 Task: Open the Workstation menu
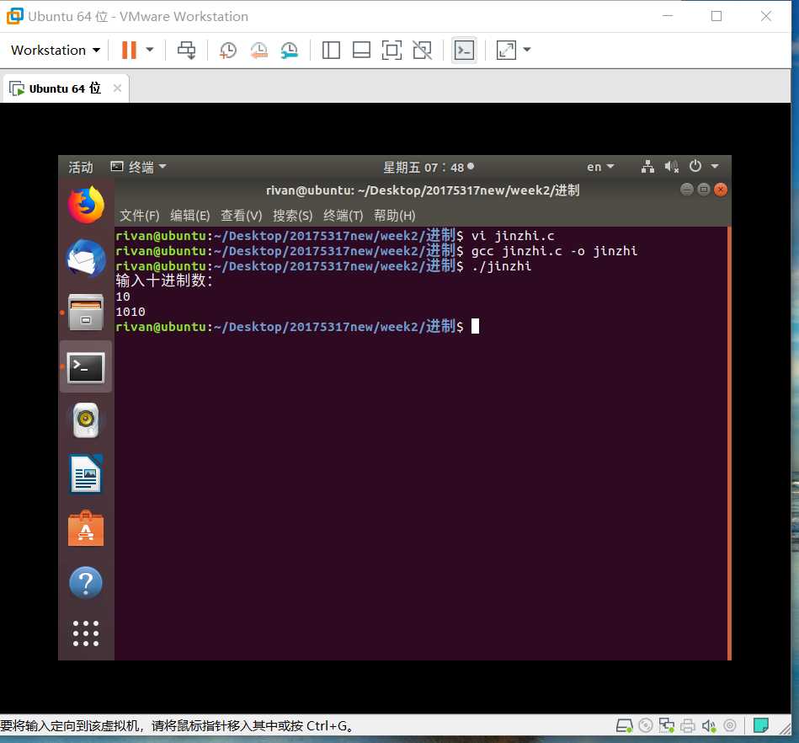click(56, 50)
